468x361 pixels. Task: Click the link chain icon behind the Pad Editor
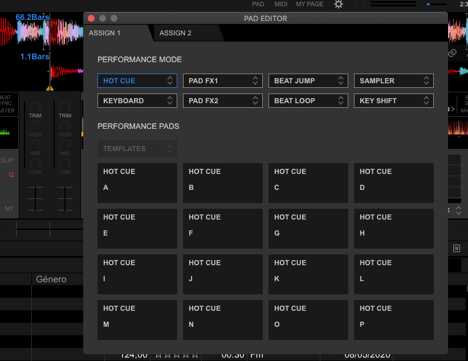click(452, 53)
